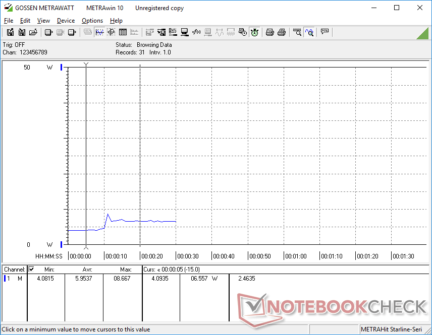This screenshot has height=335, width=432.
Task: Click the open folder icon
Action: pos(33,32)
